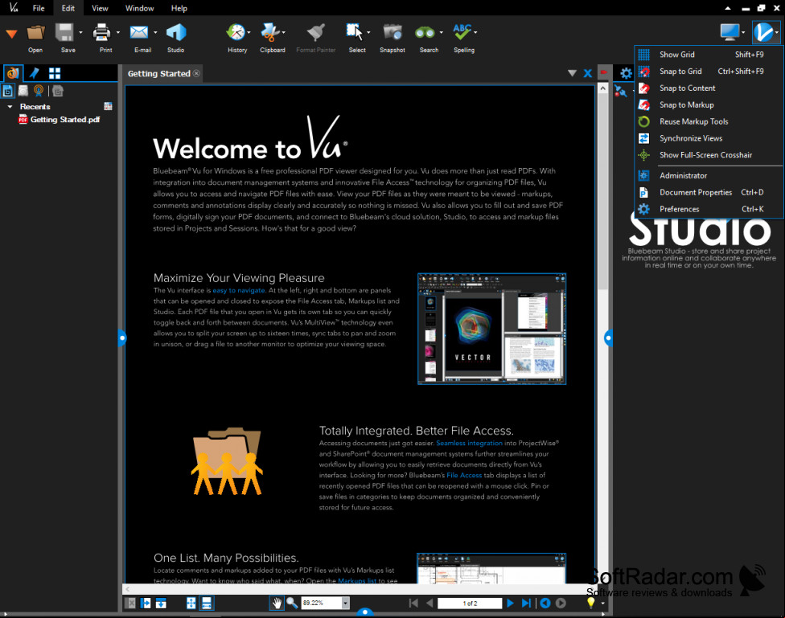The image size is (785, 618).
Task: Click the vertical scrollbar up arrow
Action: coord(602,88)
